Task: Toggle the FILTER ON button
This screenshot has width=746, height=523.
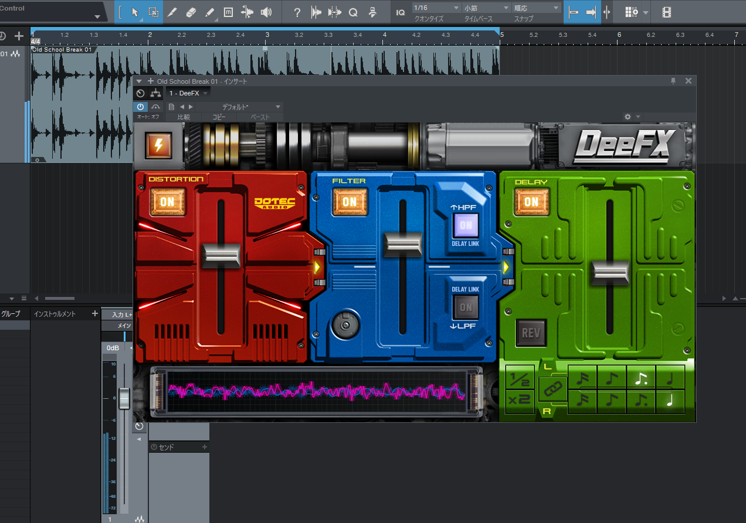Action: tap(350, 201)
